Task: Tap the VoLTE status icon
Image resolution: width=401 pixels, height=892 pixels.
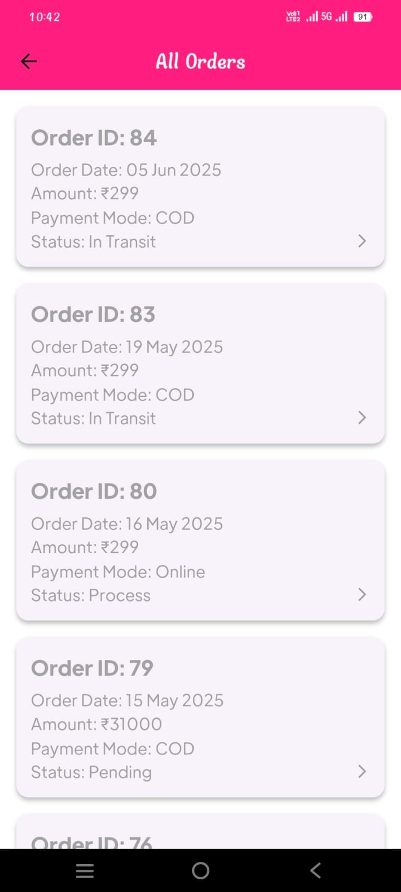Action: point(293,17)
